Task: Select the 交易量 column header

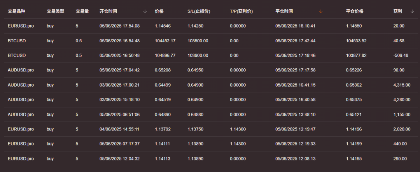Action: (82, 11)
